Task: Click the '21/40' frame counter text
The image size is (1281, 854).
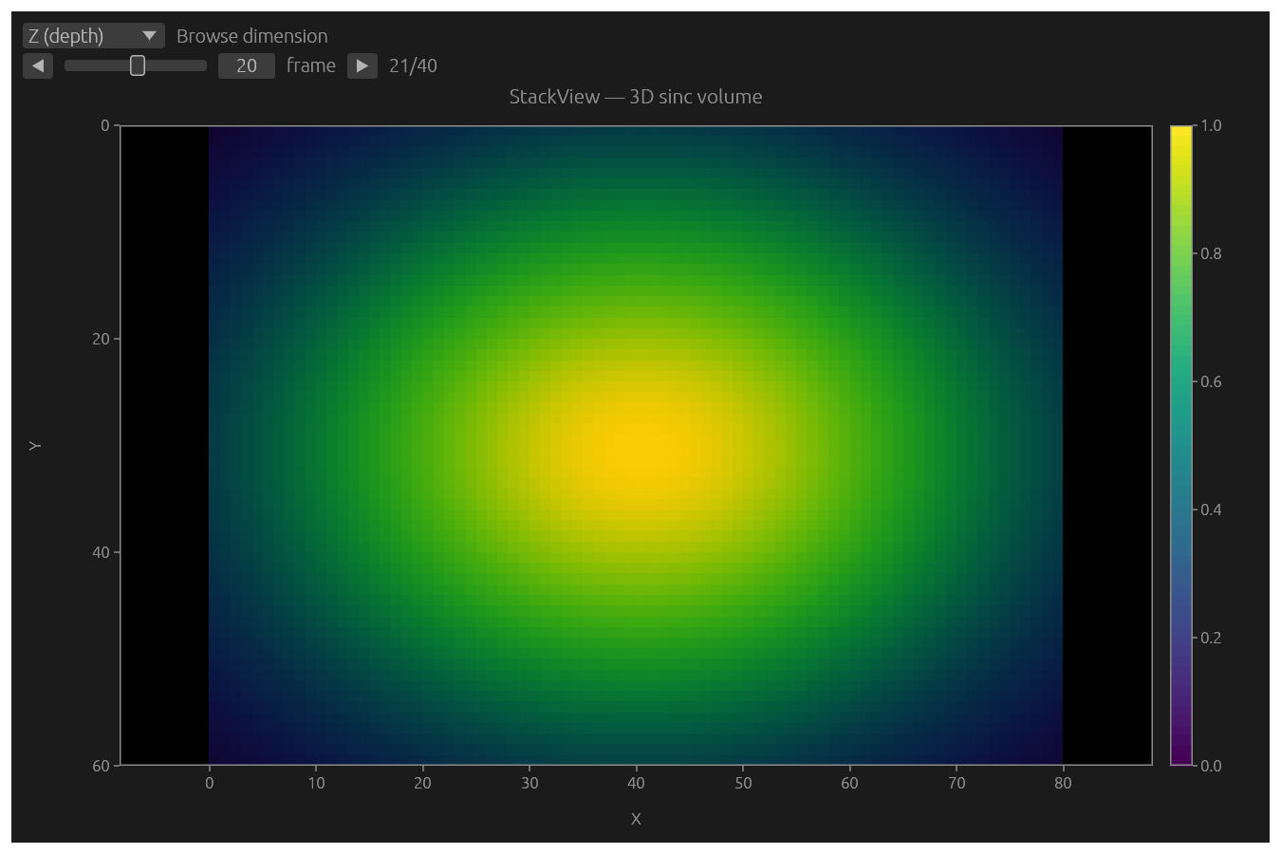Action: [413, 65]
